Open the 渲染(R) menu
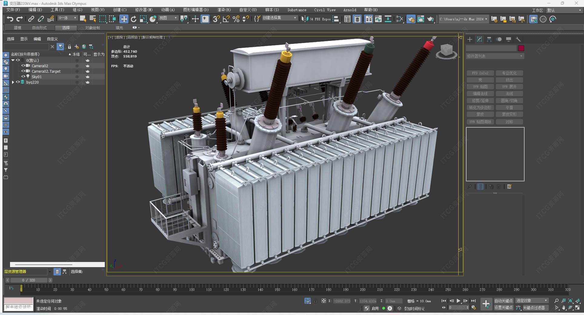The height and width of the screenshot is (315, 584). coord(224,10)
